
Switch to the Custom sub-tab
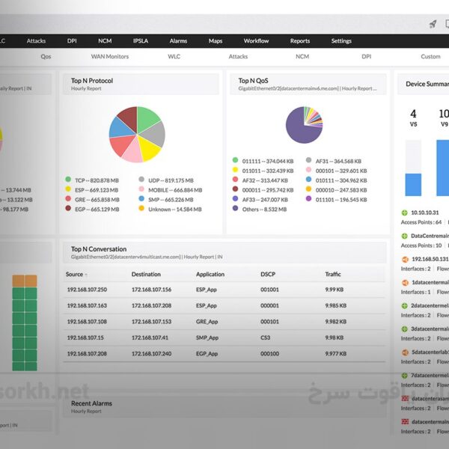(x=430, y=57)
